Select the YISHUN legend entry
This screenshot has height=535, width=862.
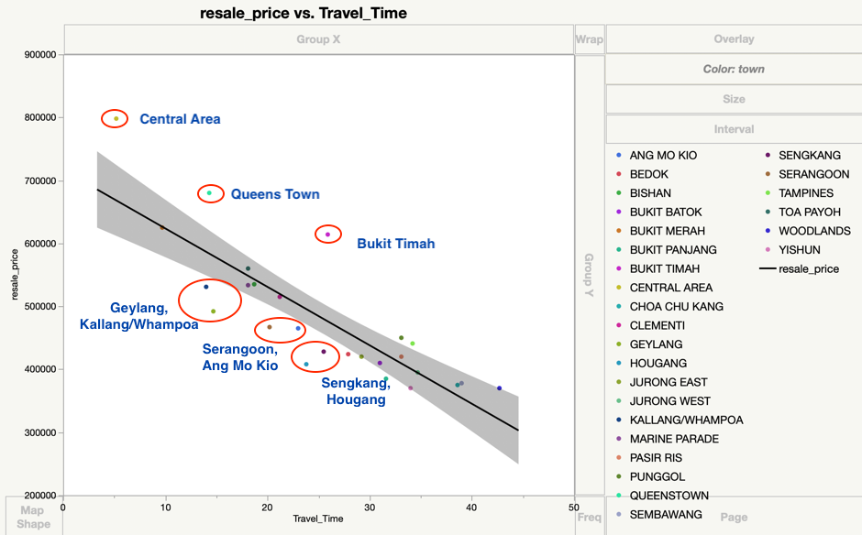pos(801,250)
